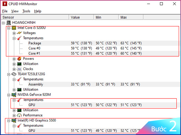This screenshot has width=181, height=135.
Task: Click the Intel Core i5 5200U label
Action: 32,28
